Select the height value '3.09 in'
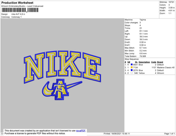 point(172,8)
